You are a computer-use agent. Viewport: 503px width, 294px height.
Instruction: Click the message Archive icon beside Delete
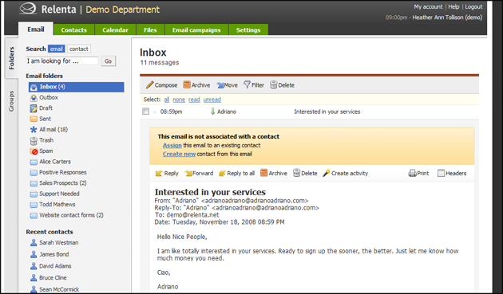pos(263,173)
